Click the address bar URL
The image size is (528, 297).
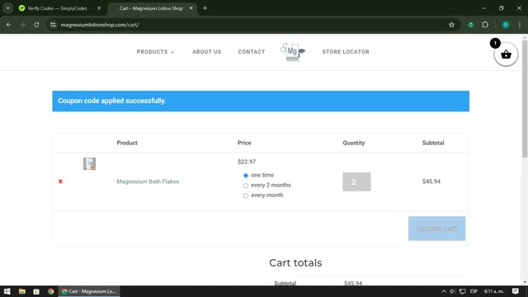[x=100, y=25]
